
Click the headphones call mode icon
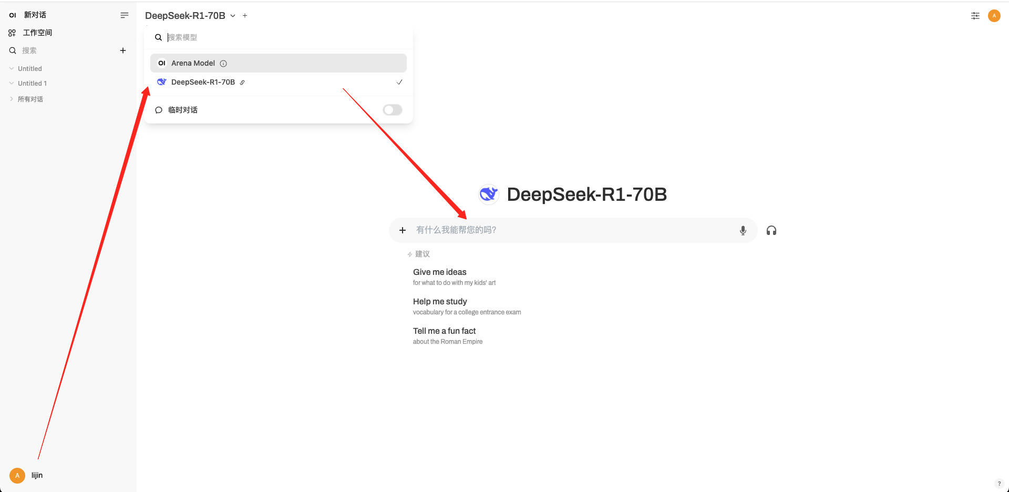coord(771,230)
